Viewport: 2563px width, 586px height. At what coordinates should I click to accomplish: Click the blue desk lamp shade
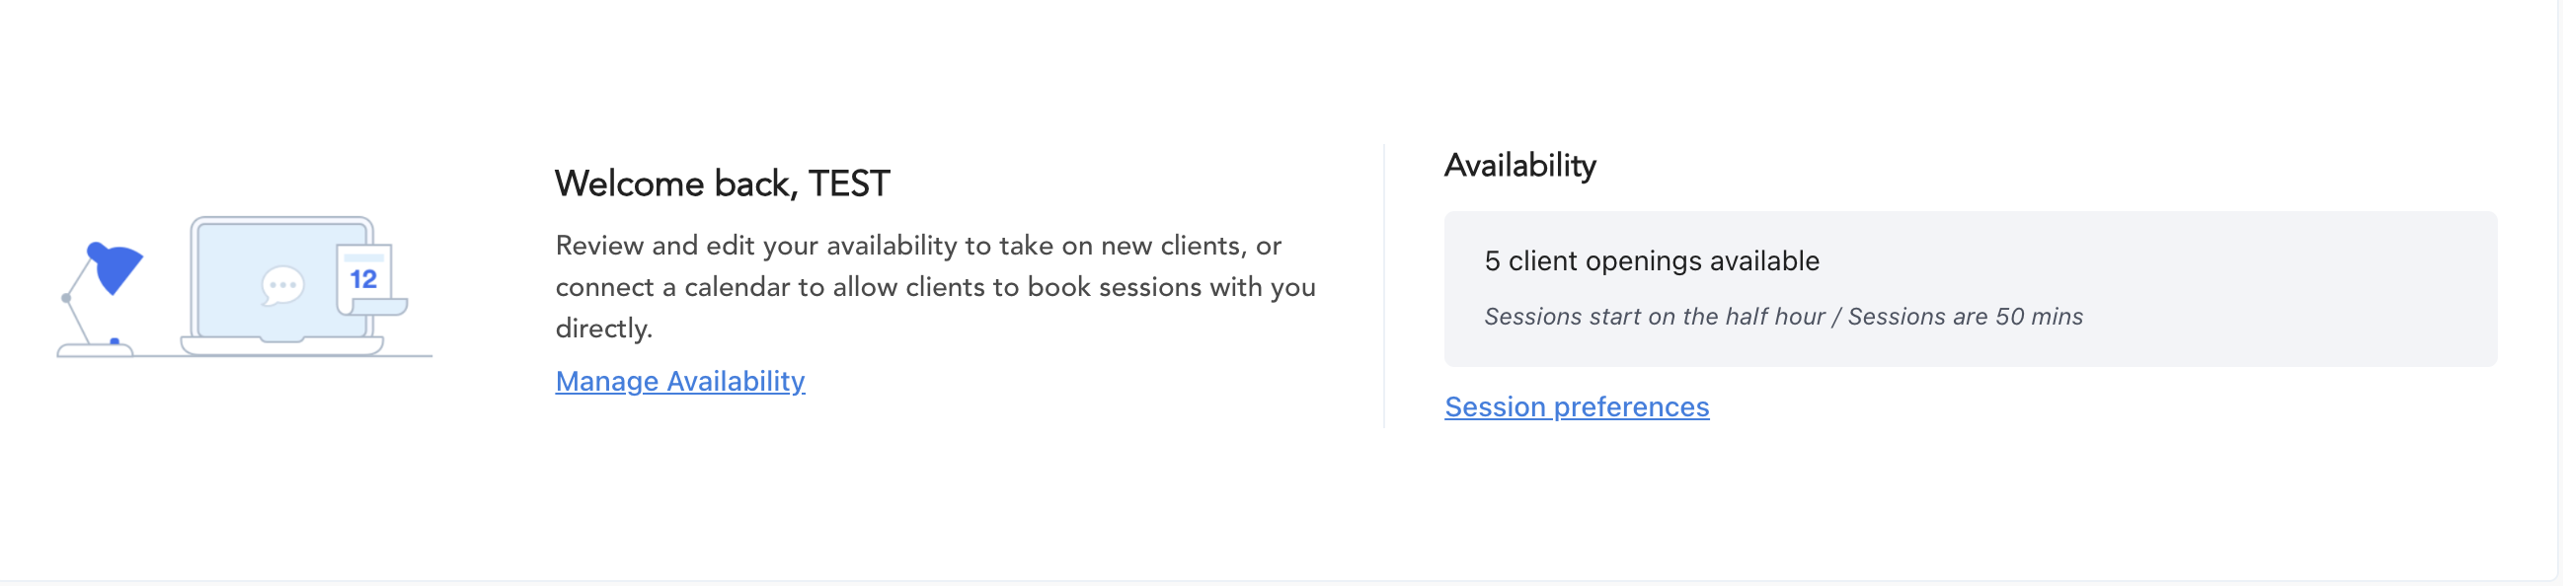(116, 266)
